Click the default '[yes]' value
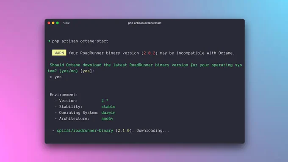The image size is (288, 162). pos(86,71)
